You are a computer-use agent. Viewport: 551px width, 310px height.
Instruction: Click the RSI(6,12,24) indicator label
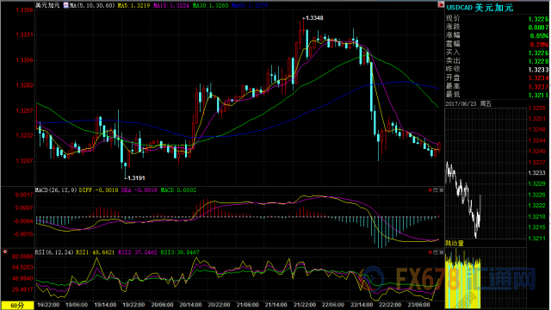pos(54,252)
